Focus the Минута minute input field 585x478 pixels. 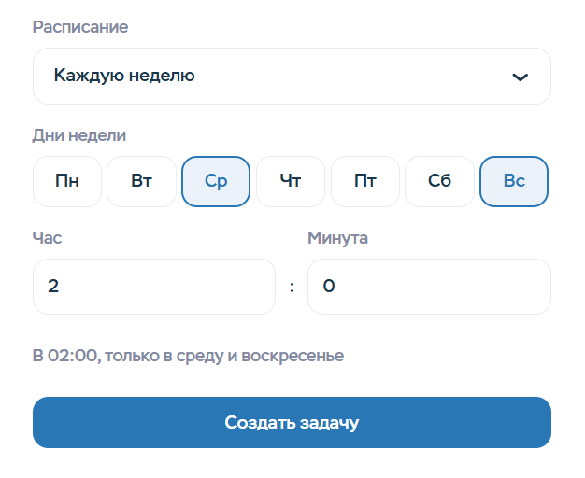(x=429, y=287)
